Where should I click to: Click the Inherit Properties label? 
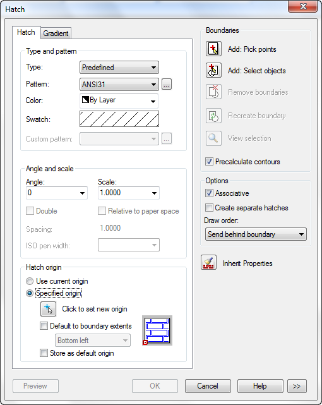(x=247, y=263)
